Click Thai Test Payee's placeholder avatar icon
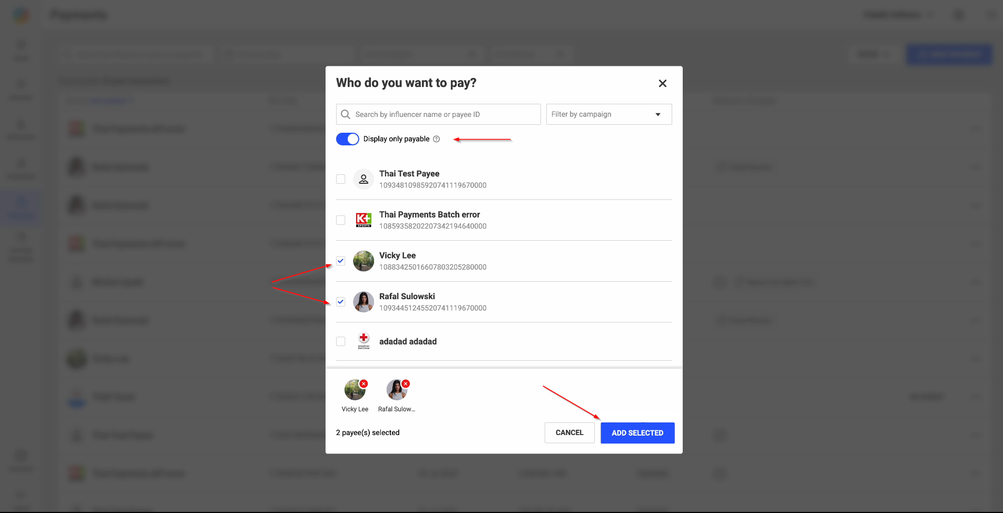 point(363,179)
